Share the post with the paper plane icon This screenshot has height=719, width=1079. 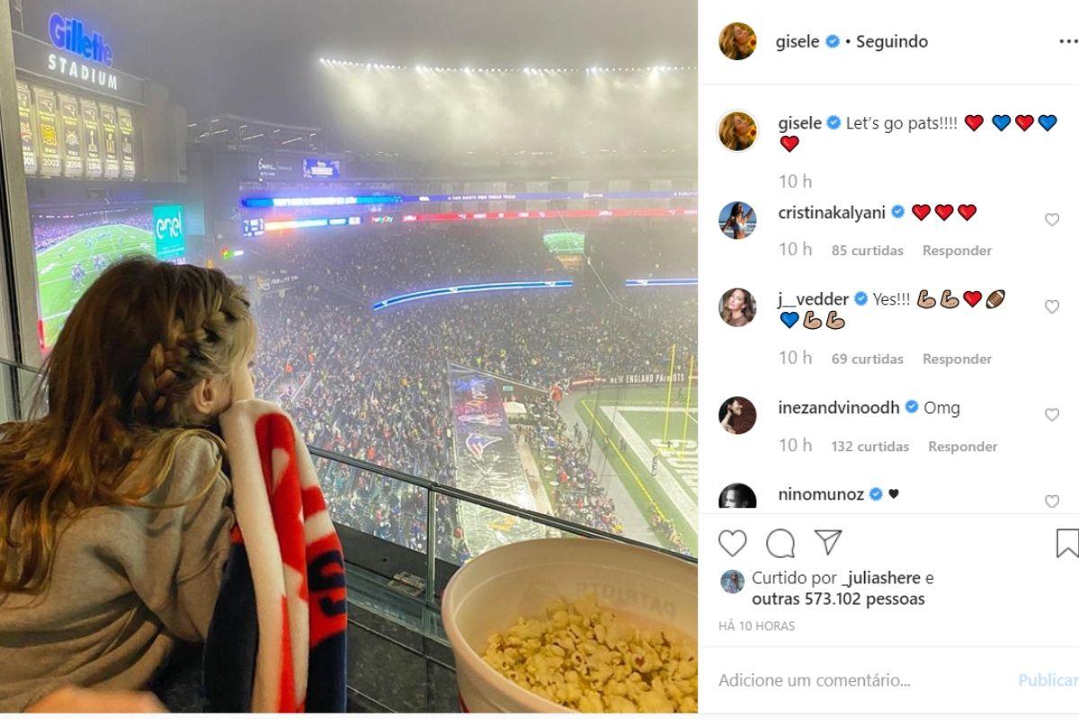coord(828,543)
